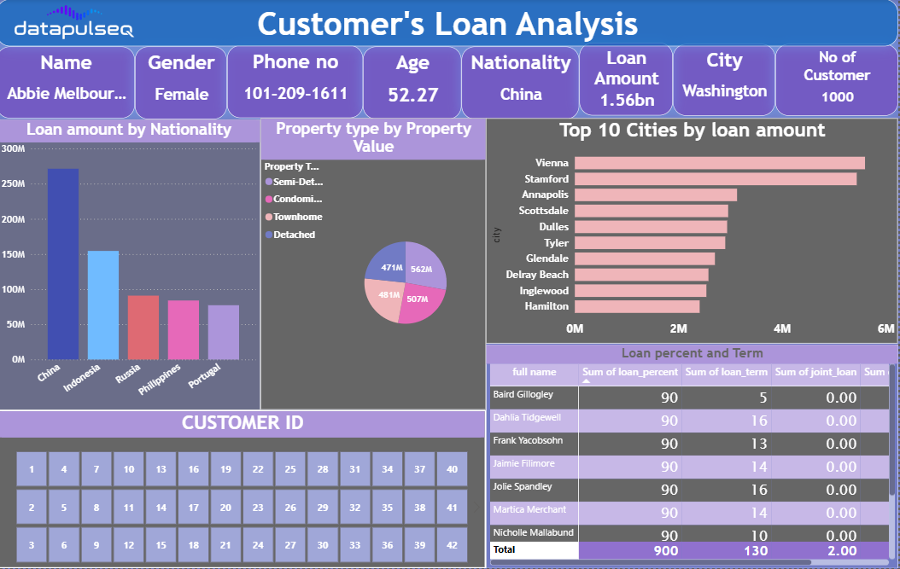
Task: Click the Gender card showing Female
Action: click(x=181, y=82)
